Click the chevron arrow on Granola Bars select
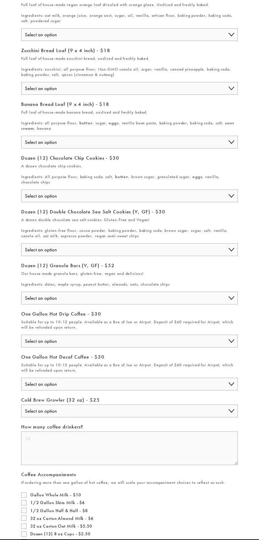Screen dimensions: 259x540 [231, 298]
